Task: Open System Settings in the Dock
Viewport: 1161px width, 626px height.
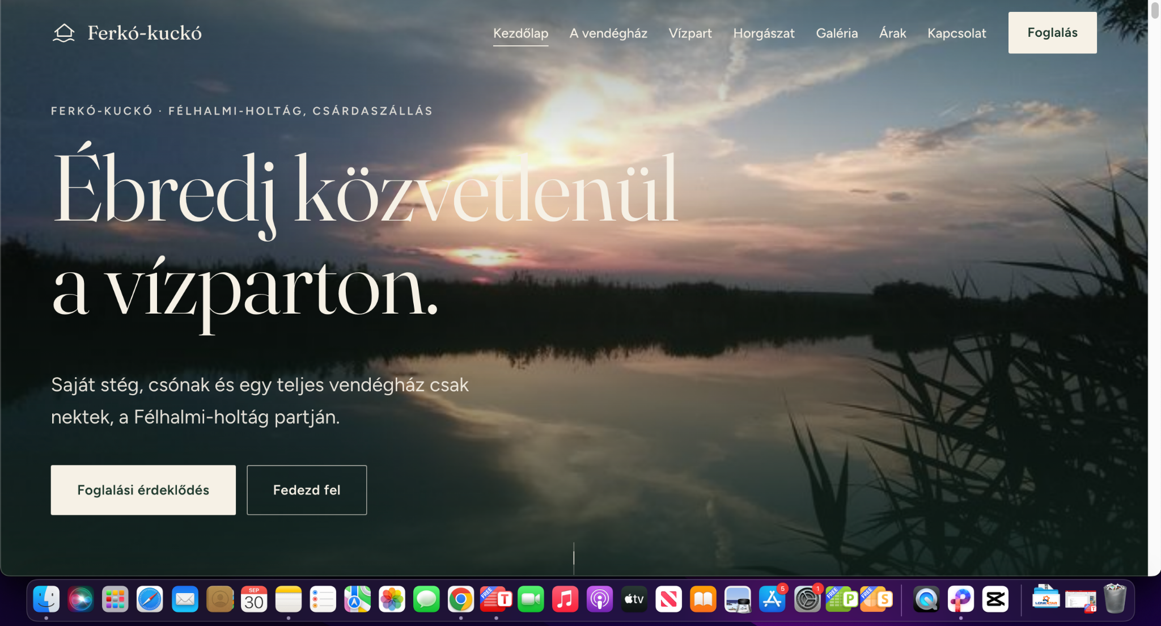Action: coord(807,599)
